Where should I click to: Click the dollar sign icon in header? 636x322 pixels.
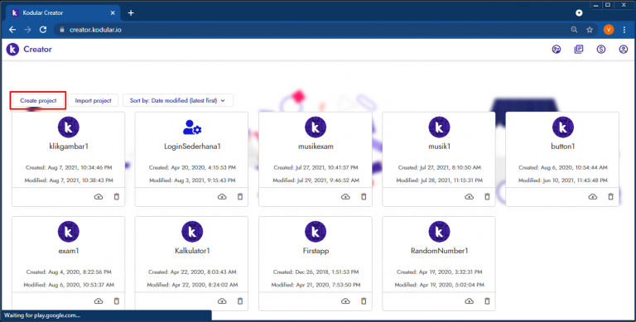(x=600, y=49)
